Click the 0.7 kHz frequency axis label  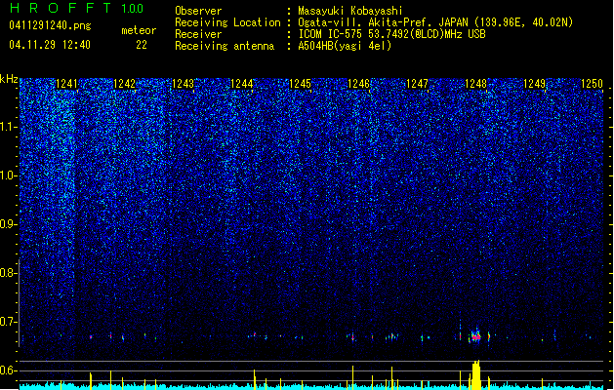point(9,322)
